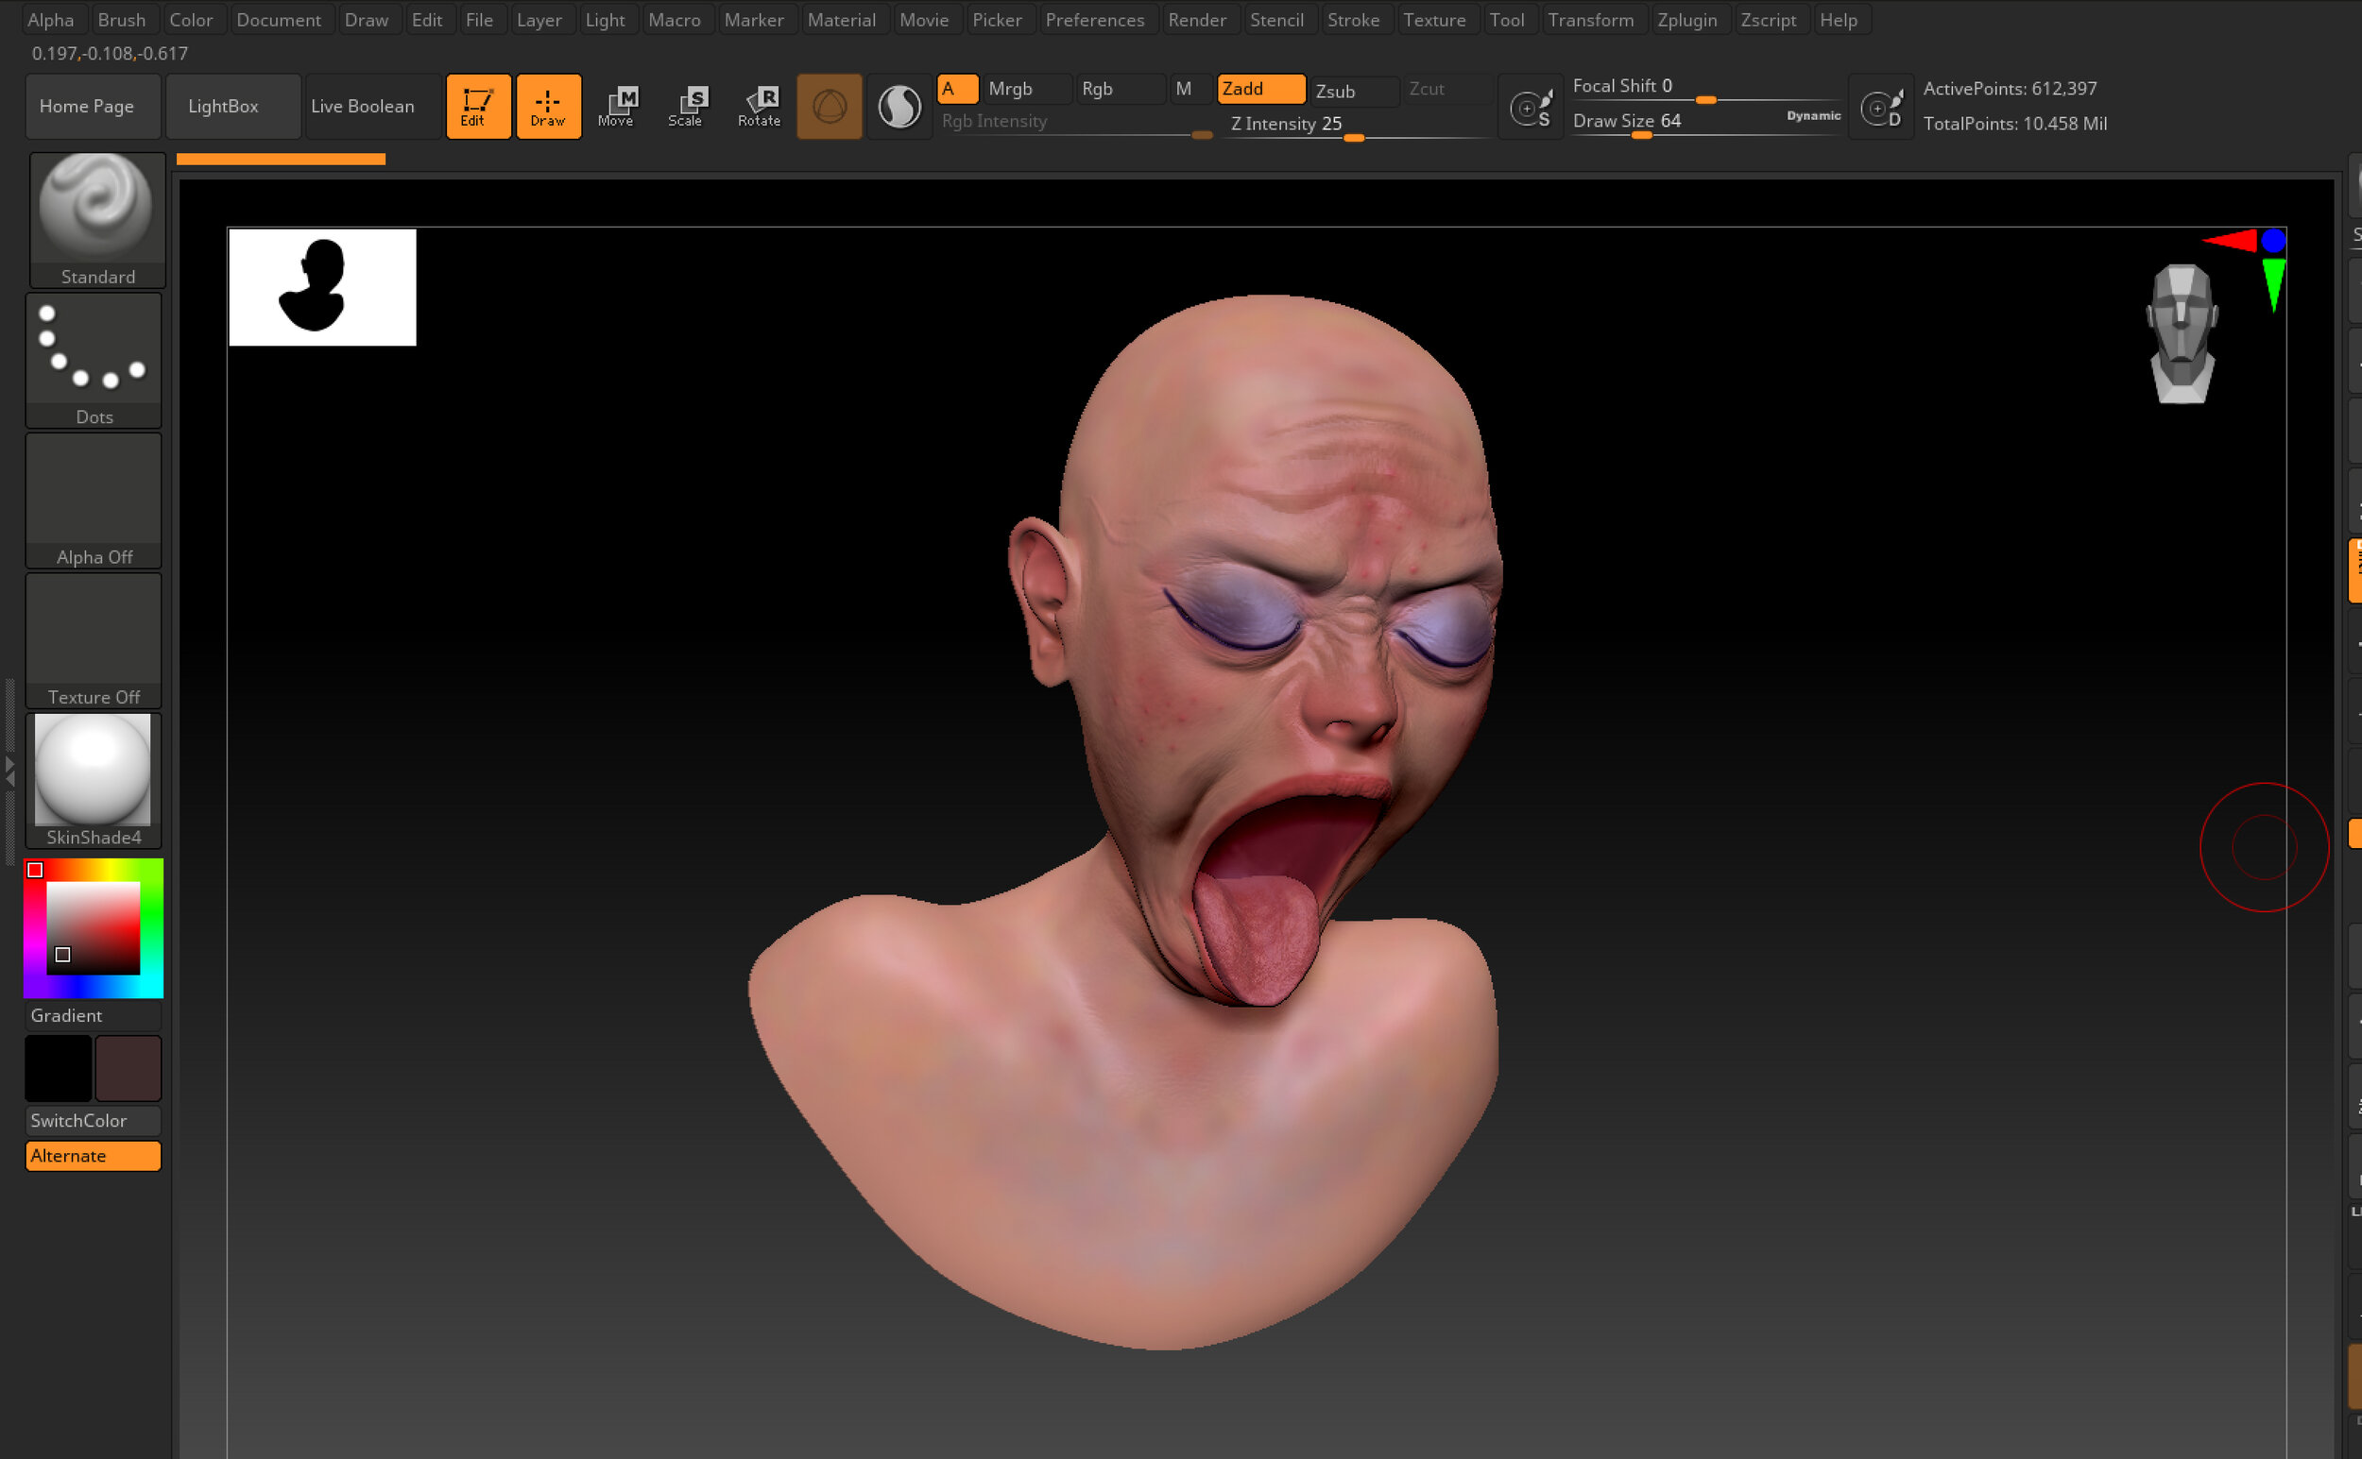The height and width of the screenshot is (1459, 2362).
Task: Enable Zsub sculpting mode
Action: click(1336, 91)
